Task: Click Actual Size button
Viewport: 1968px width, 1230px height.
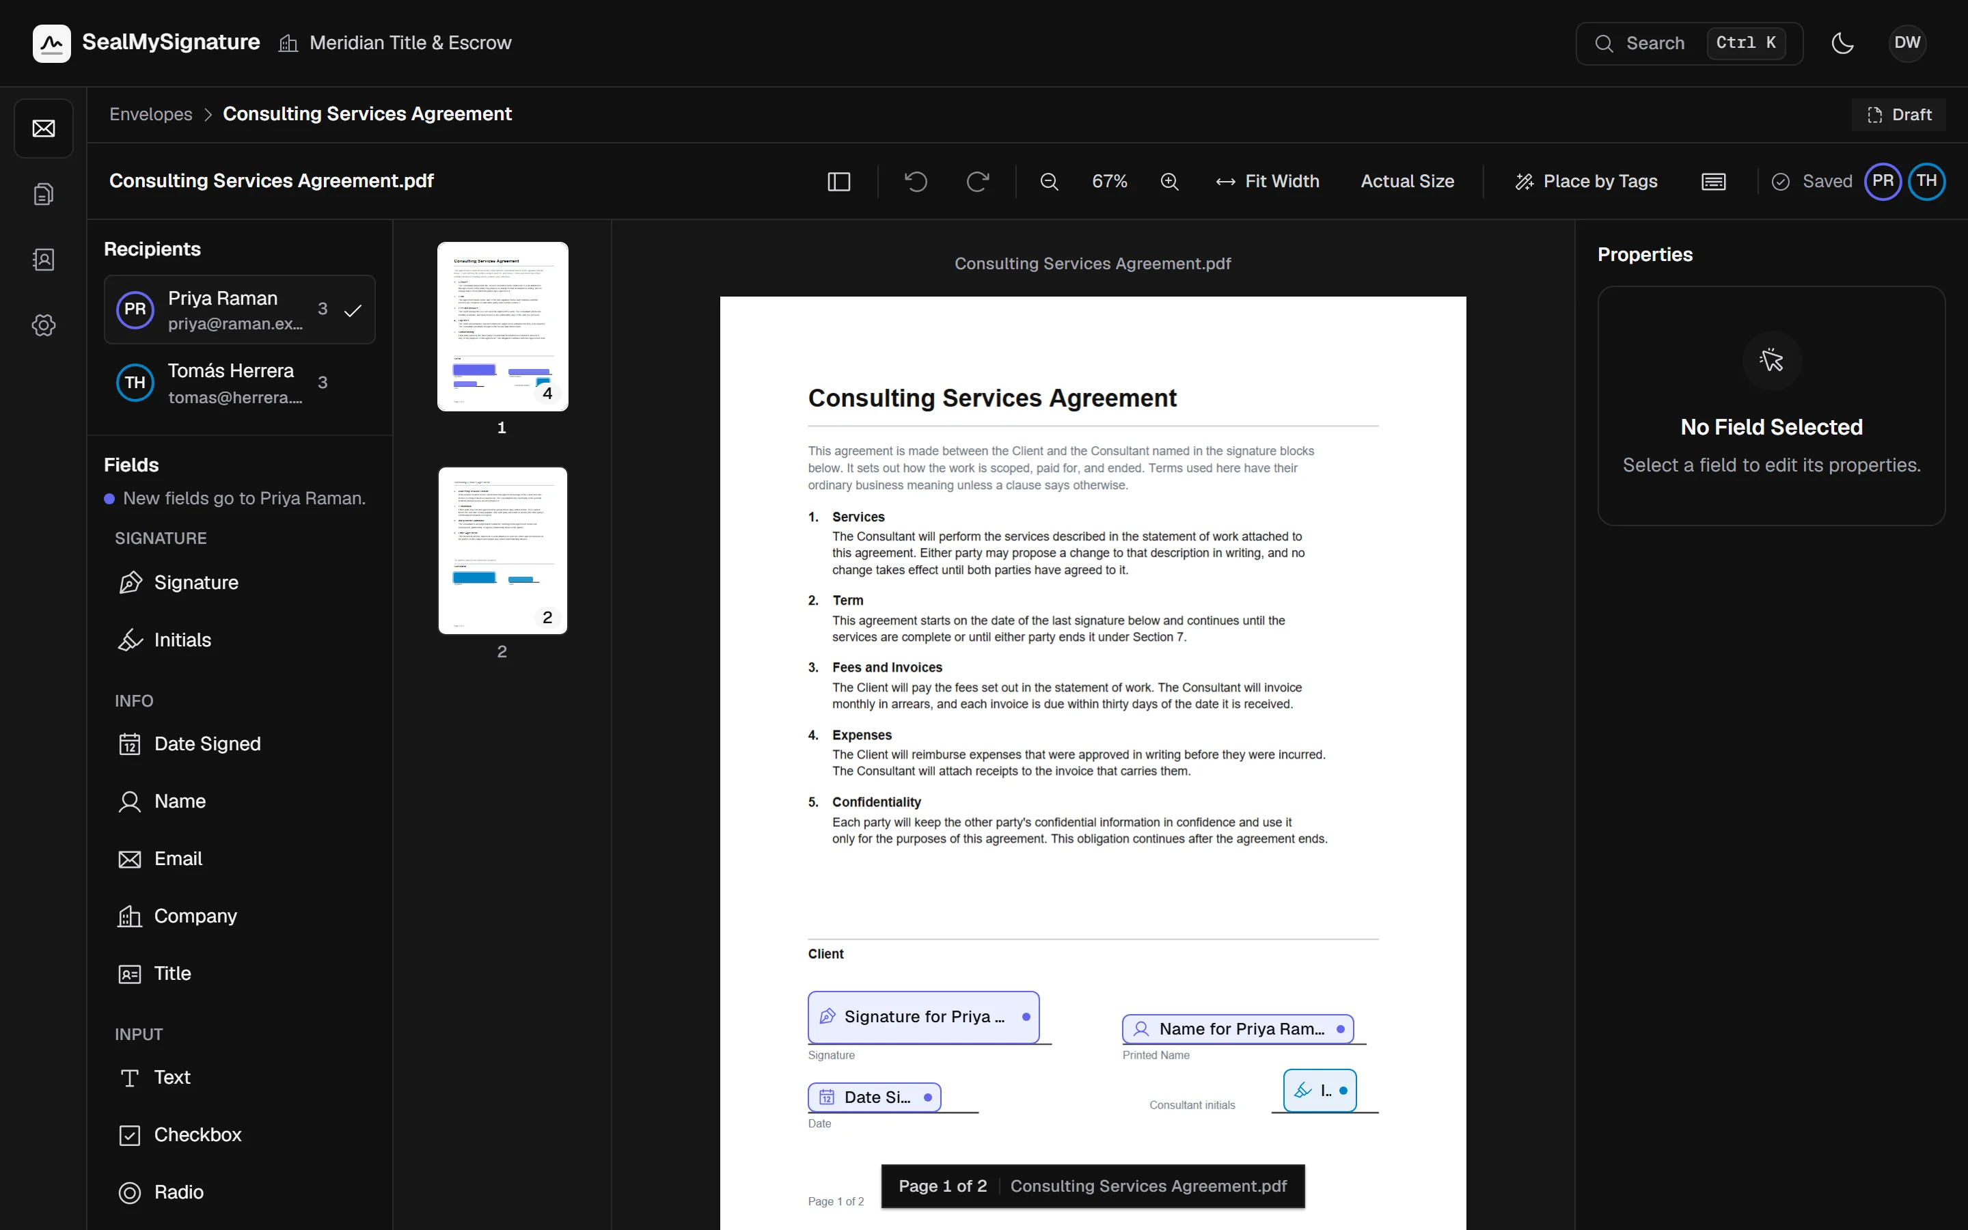Action: [1407, 181]
